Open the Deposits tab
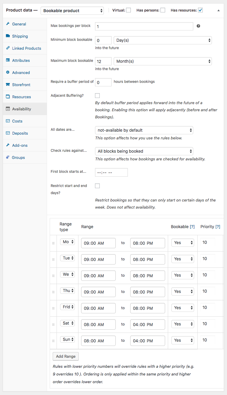227x395 pixels. (x=20, y=133)
